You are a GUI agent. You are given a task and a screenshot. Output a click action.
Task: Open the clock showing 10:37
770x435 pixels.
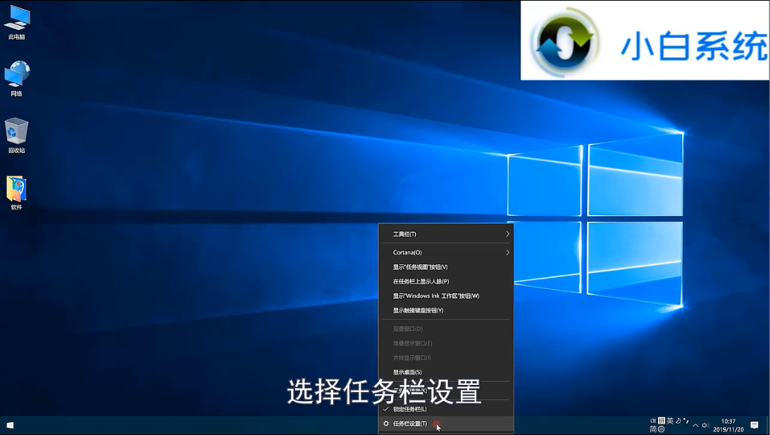click(728, 425)
